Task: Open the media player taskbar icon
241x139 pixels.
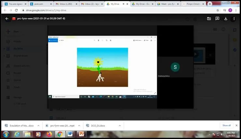Action: click(38, 134)
